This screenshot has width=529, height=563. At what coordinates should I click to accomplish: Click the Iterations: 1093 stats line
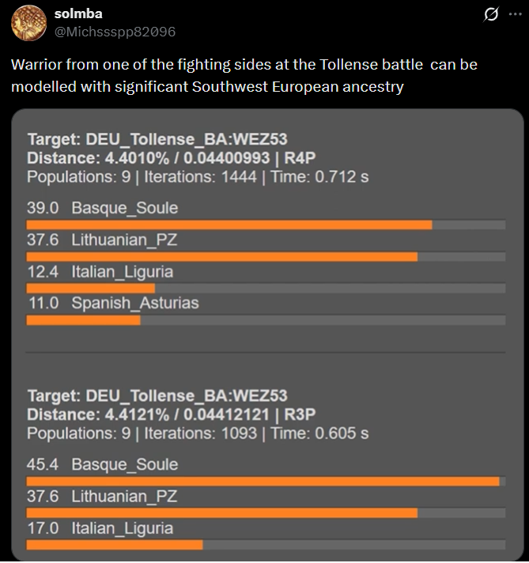[198, 433]
